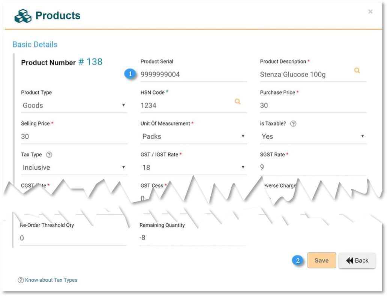Image resolution: width=387 pixels, height=296 pixels.
Task: Open the GST / IGST Rate dropdown
Action: point(244,167)
